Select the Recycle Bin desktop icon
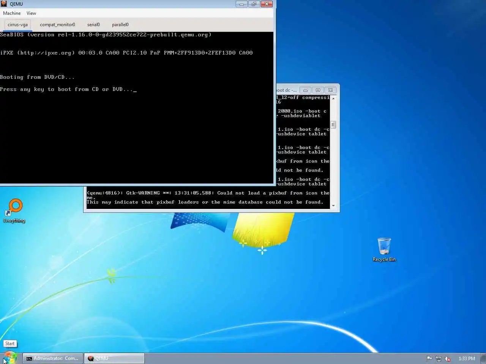Image resolution: width=486 pixels, height=364 pixels. (x=384, y=250)
